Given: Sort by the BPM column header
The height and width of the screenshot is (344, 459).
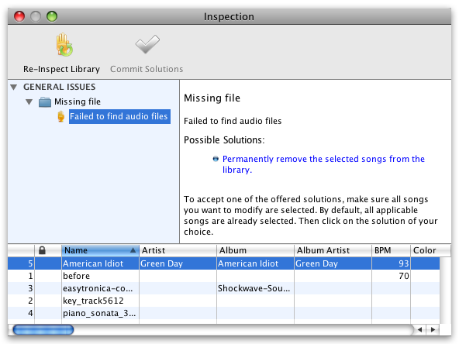Looking at the screenshot, I should point(391,250).
